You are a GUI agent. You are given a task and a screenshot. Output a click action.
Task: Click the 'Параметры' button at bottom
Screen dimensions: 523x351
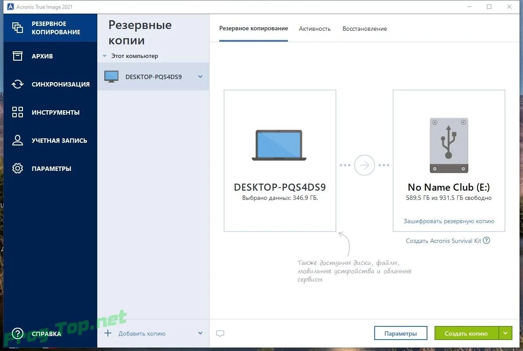(x=401, y=333)
